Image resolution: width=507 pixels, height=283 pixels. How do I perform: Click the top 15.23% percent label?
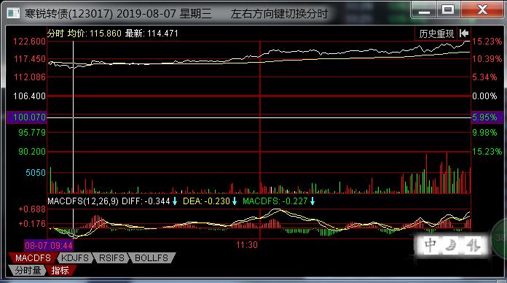487,42
